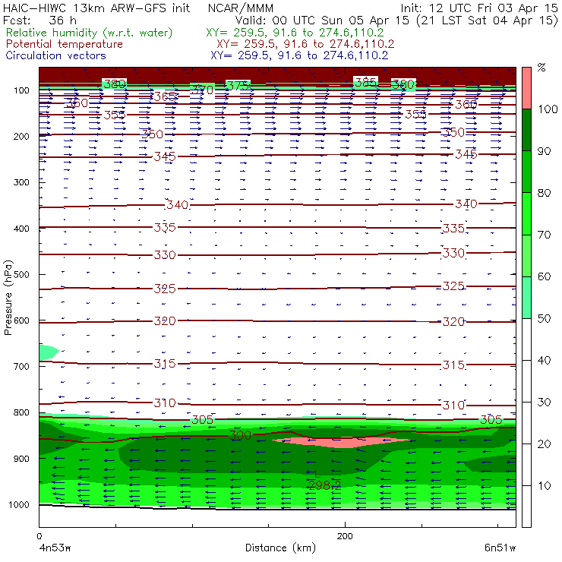Click the '300' pressure tick label
Viewport: 562px width, 562px height.
(x=21, y=182)
